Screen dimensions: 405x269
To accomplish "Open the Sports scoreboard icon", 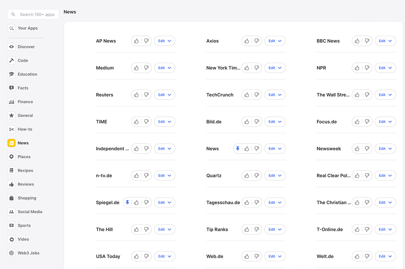I will point(11,225).
